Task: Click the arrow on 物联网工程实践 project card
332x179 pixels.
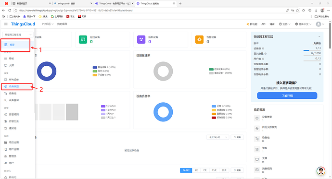Action: coord(319,37)
